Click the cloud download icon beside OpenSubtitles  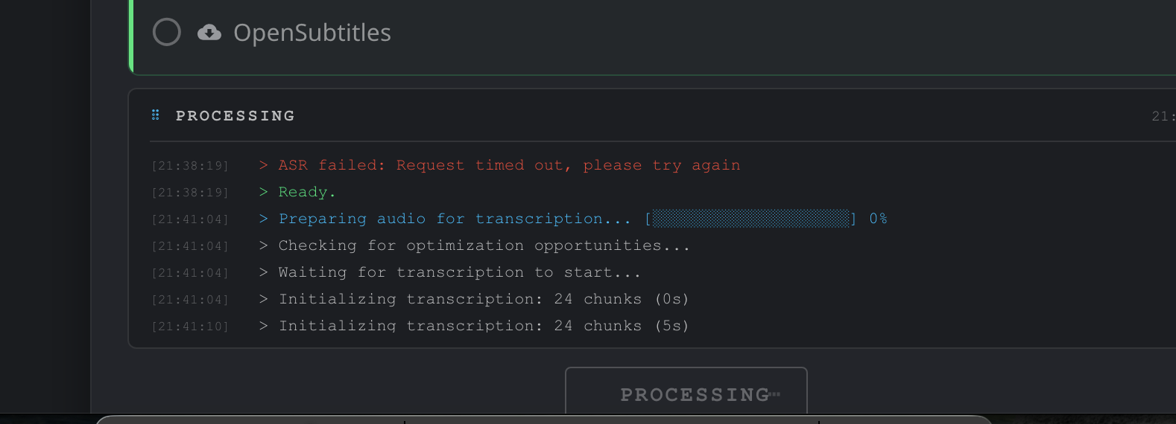pyautogui.click(x=209, y=33)
